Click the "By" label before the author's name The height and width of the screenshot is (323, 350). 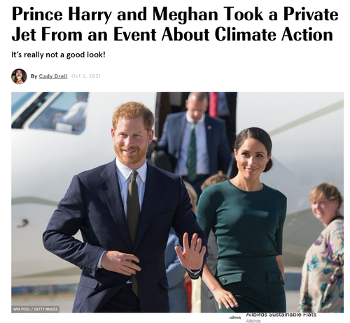(x=34, y=76)
